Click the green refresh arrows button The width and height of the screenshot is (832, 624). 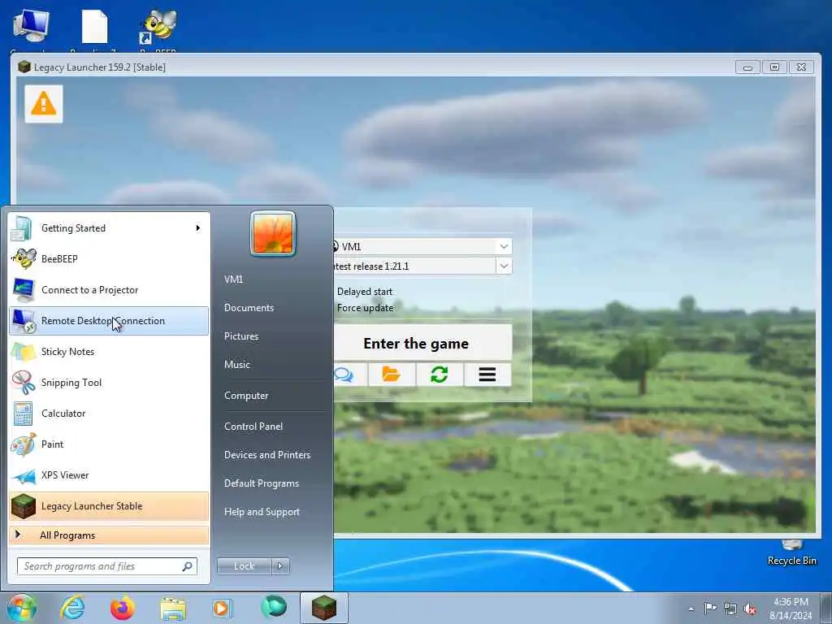(x=440, y=375)
